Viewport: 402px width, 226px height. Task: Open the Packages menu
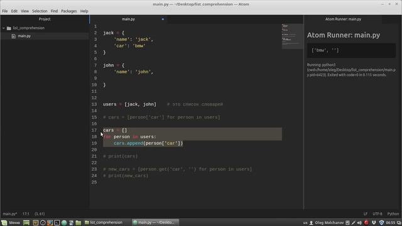[x=68, y=11]
